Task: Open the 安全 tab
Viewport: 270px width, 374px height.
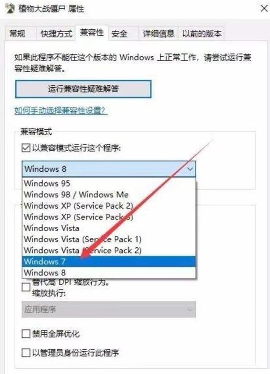Action: tap(119, 34)
